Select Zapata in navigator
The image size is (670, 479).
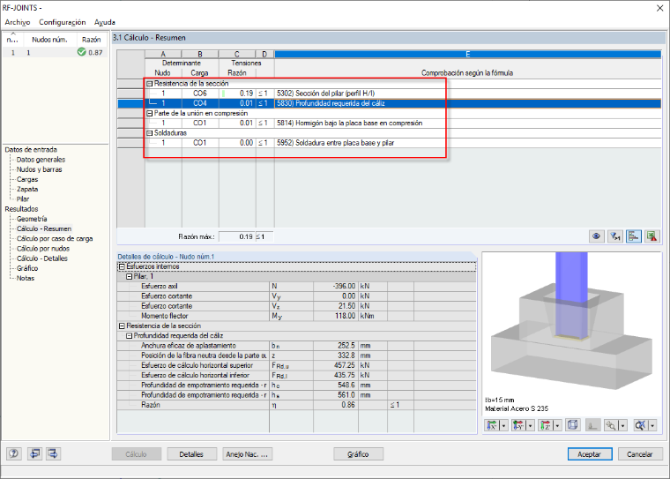click(27, 189)
